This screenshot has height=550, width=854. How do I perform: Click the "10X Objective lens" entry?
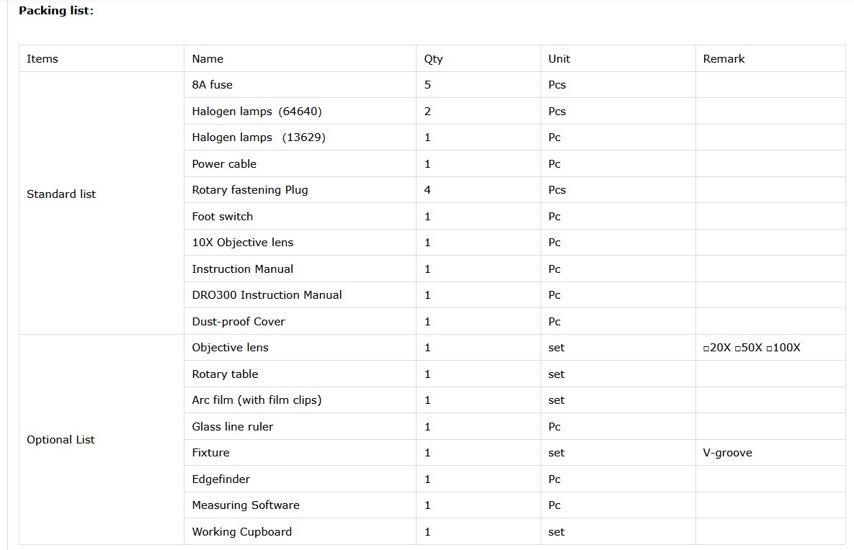(x=242, y=243)
